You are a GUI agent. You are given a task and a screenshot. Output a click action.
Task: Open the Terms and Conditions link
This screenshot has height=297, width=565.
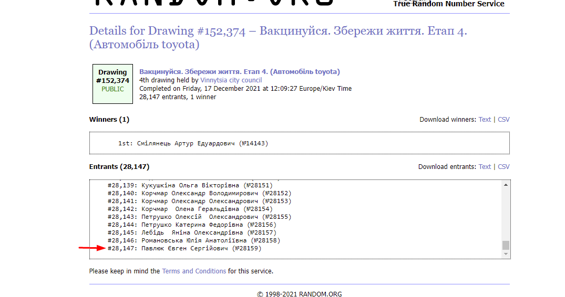click(x=194, y=271)
